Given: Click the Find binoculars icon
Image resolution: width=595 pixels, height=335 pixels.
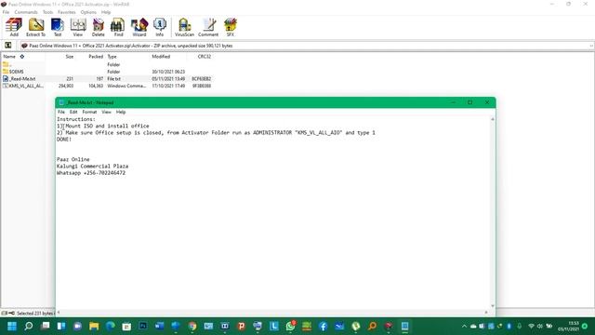Looking at the screenshot, I should pos(118,27).
